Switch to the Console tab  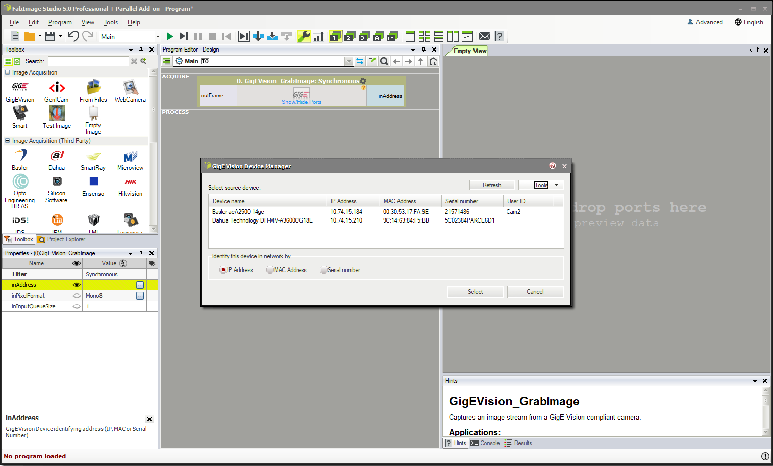tap(485, 443)
